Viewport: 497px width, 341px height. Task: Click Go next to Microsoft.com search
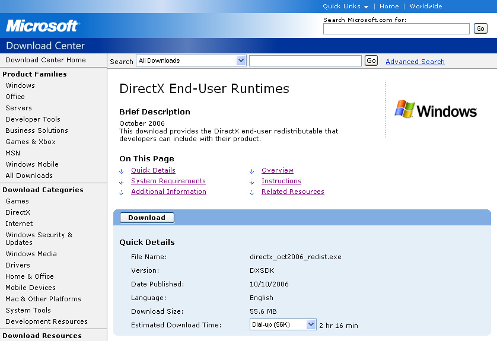coord(480,28)
